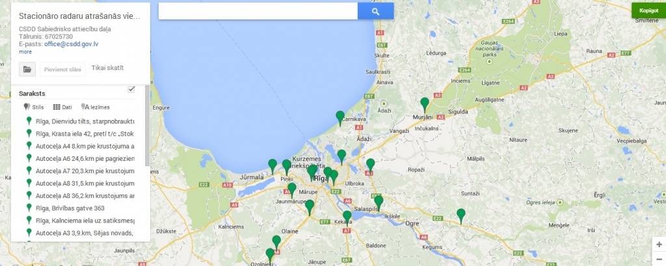This screenshot has height=266, width=666.
Task: Select list entry Rīga, Kalnciema iela
Action: (80, 221)
